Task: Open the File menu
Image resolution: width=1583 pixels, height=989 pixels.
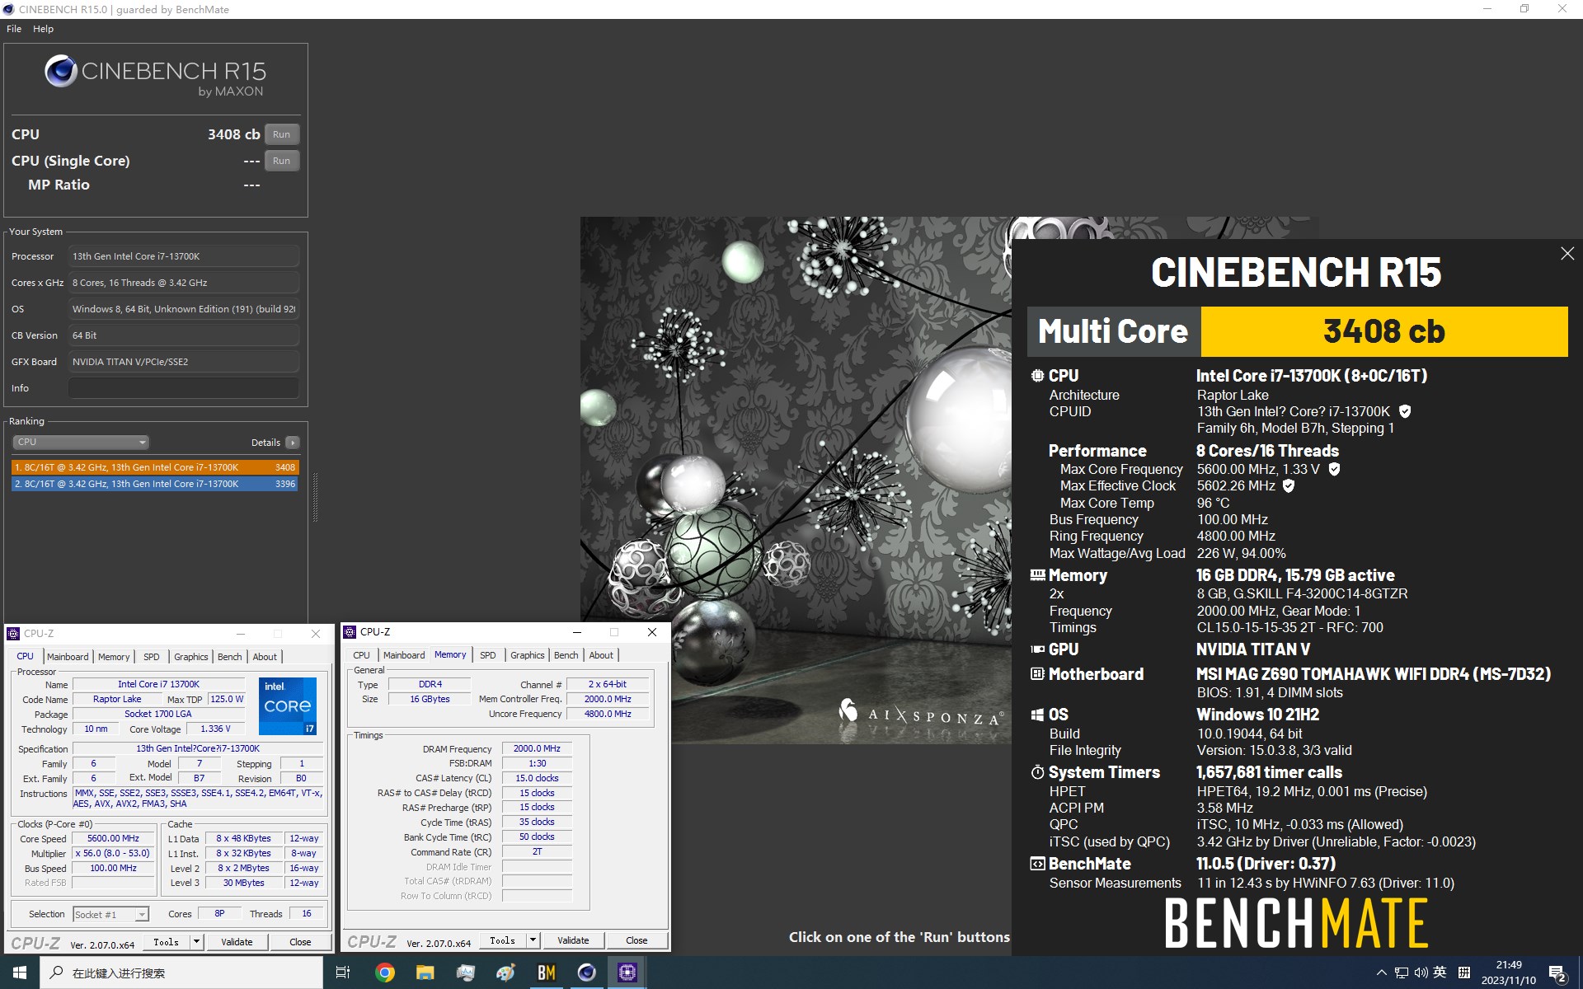Action: [x=14, y=29]
